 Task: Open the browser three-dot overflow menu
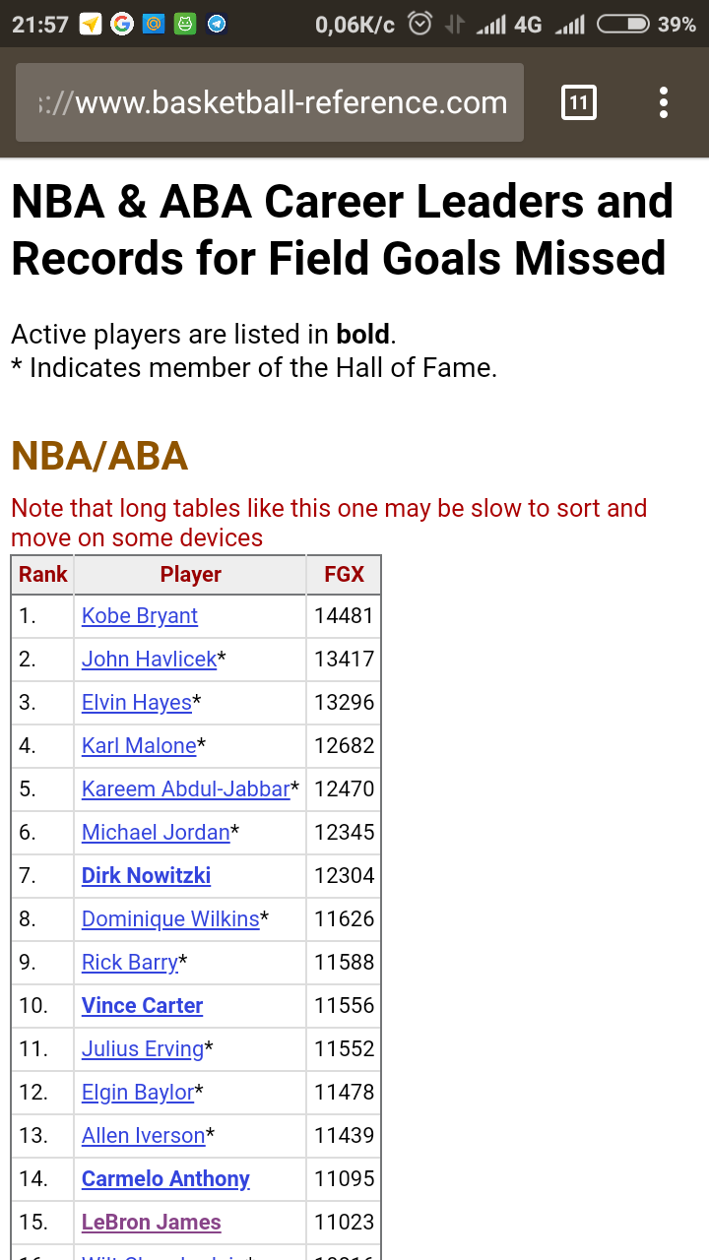(x=664, y=102)
